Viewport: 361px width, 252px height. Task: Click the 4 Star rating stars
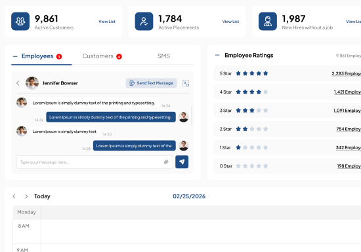click(x=252, y=92)
